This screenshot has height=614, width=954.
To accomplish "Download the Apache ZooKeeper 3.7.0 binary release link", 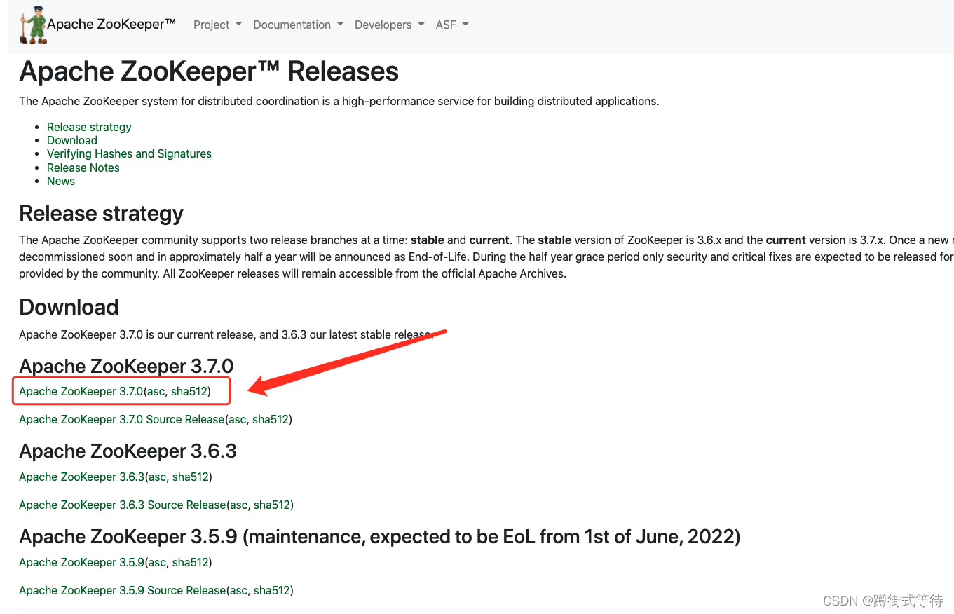I will (81, 391).
